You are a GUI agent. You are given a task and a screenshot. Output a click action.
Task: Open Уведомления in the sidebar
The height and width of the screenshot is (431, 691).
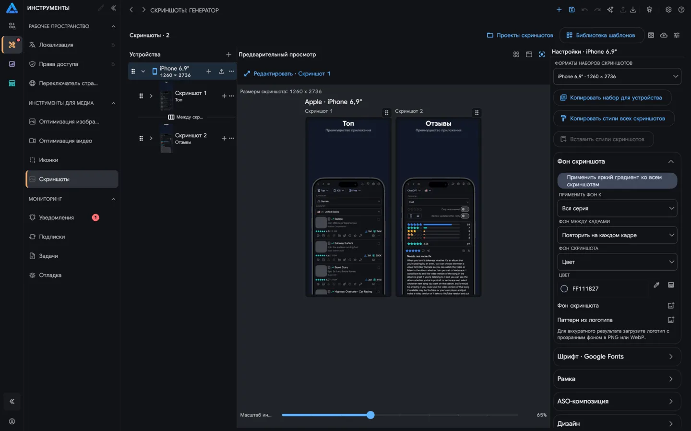(72, 217)
